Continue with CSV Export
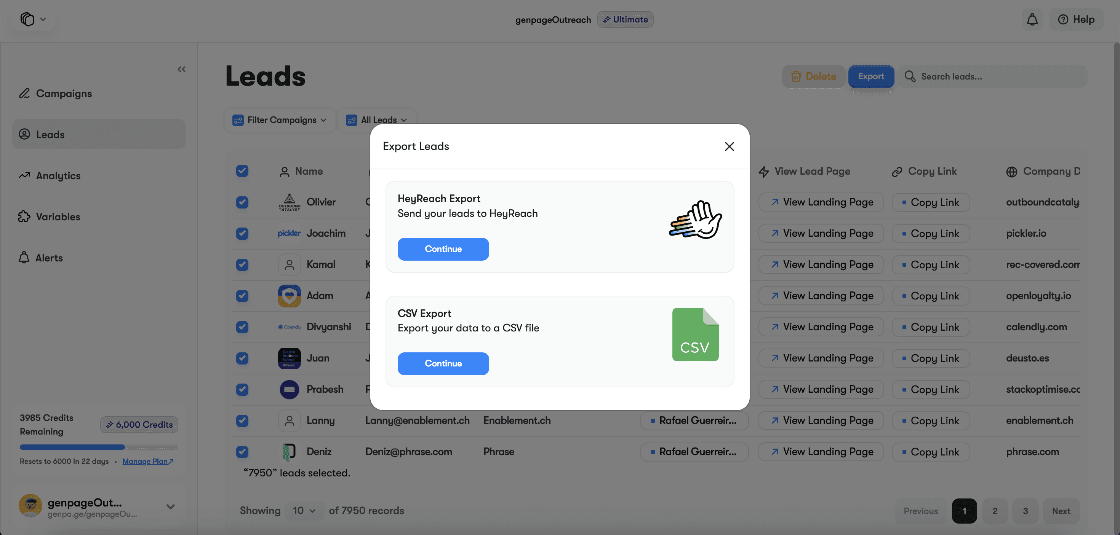Screen dimensions: 1120x535 point(443,363)
